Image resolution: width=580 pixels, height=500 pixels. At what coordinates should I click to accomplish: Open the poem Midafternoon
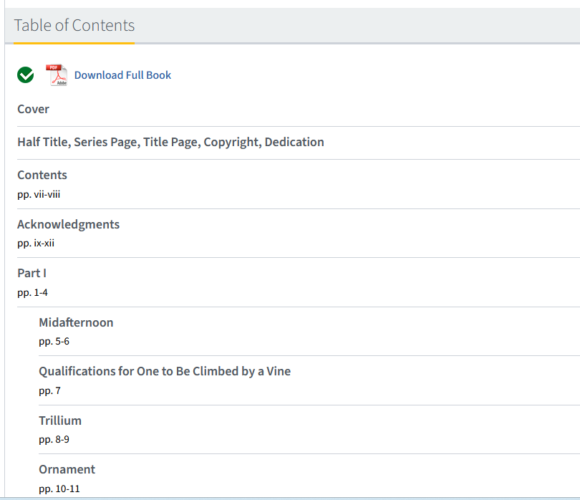tap(76, 322)
